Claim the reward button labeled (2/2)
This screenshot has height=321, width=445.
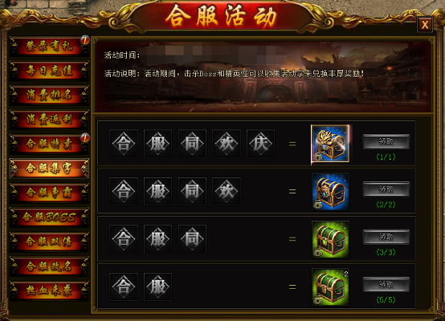click(386, 189)
